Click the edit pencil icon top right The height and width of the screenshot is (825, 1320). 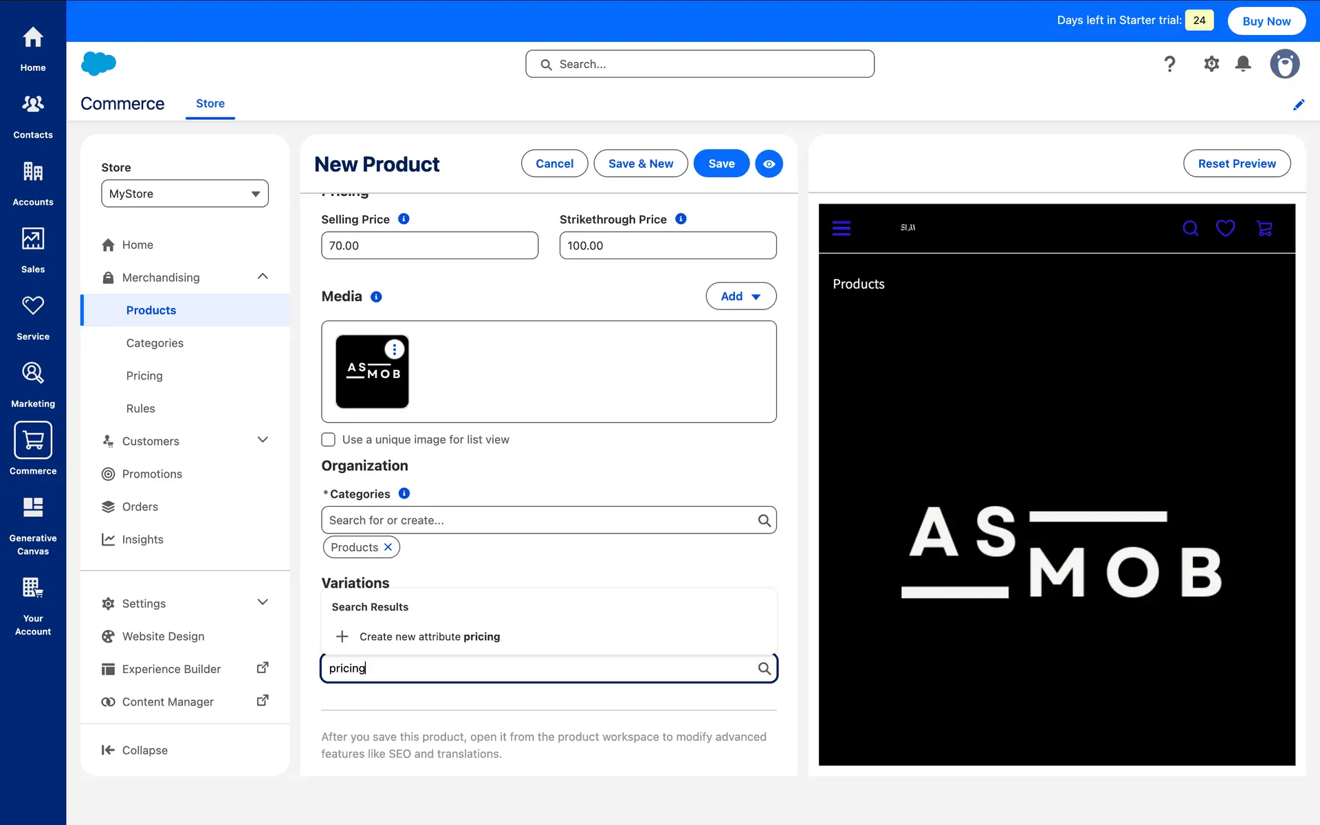click(x=1299, y=104)
